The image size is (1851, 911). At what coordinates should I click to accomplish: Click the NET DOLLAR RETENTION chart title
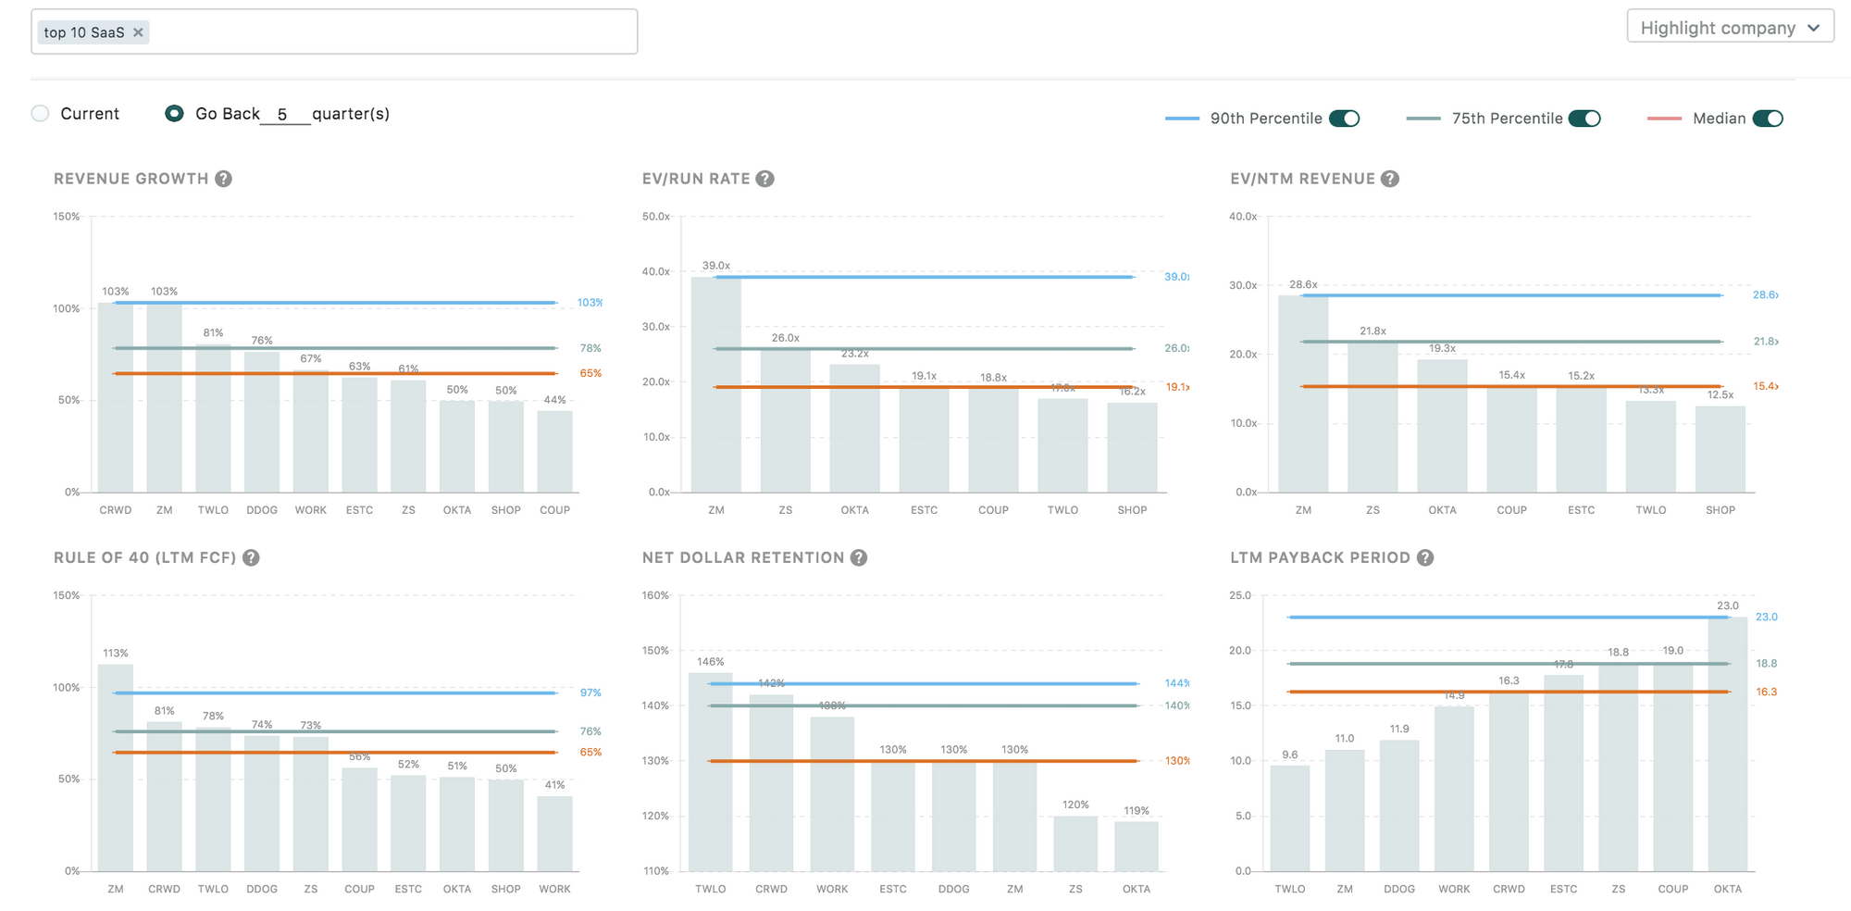[x=743, y=557]
